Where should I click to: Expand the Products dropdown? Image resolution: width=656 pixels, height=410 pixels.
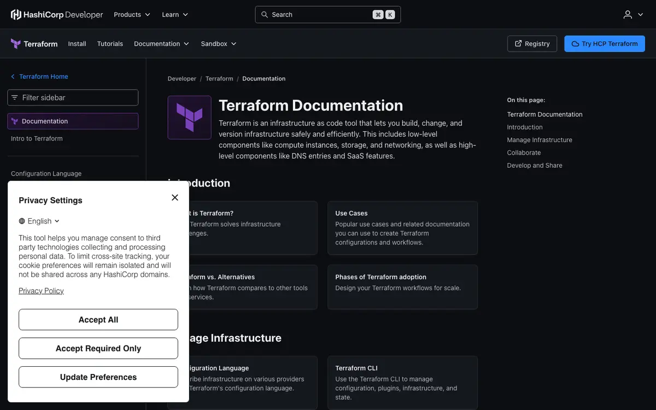tap(132, 15)
